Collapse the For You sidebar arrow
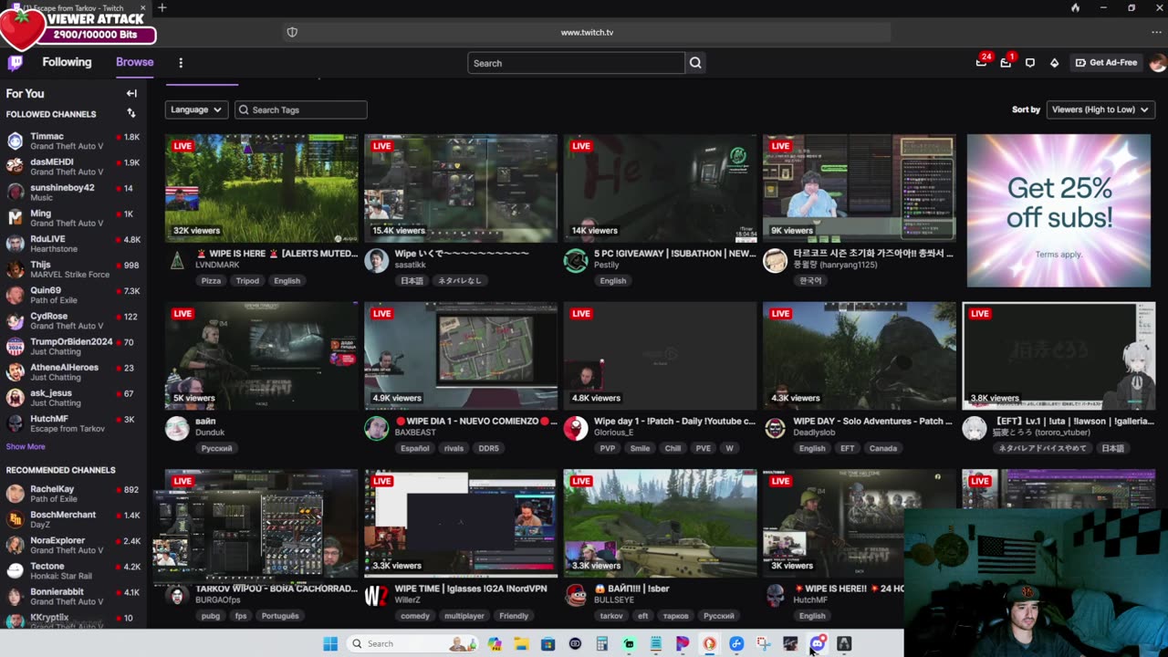This screenshot has width=1168, height=657. coord(131,93)
